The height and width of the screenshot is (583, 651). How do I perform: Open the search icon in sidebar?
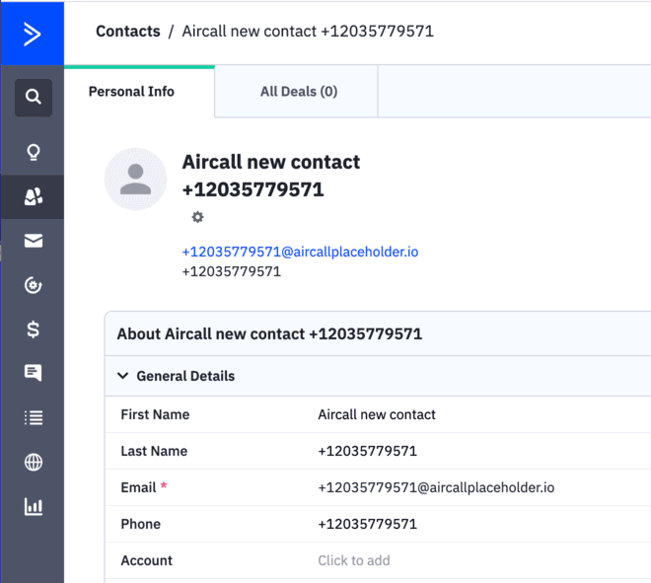tap(34, 98)
